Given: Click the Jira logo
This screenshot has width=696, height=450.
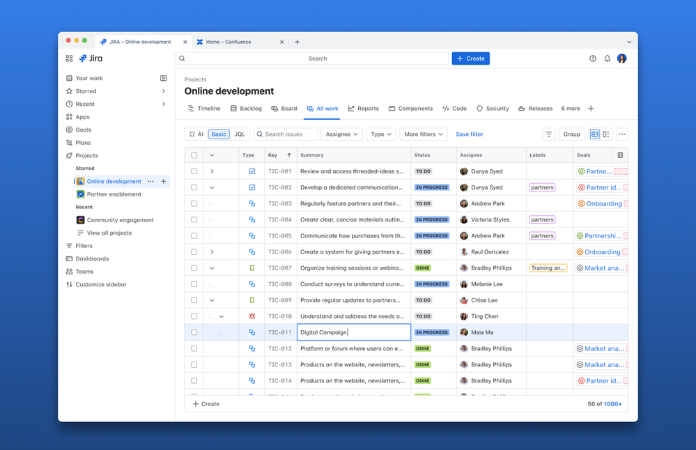Looking at the screenshot, I should [x=91, y=59].
